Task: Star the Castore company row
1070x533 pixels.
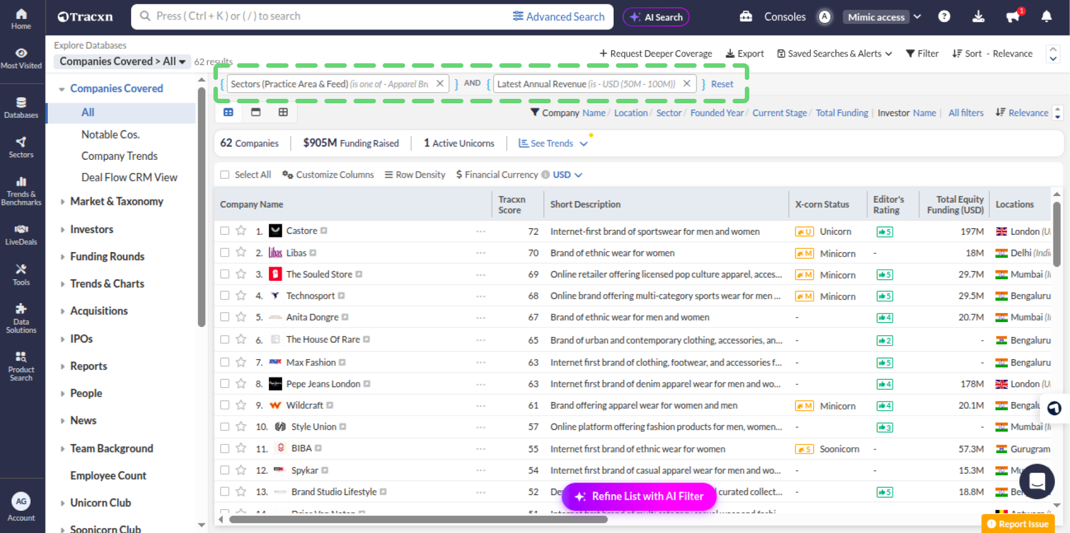Action: 241,230
